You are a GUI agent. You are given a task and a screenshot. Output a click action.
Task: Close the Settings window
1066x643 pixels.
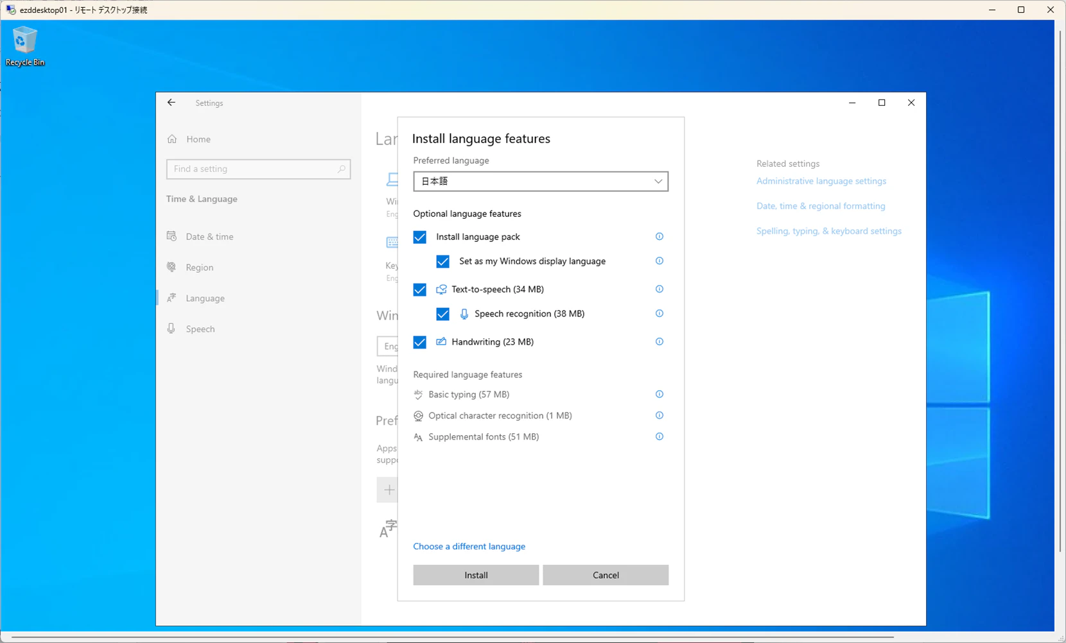[911, 103]
